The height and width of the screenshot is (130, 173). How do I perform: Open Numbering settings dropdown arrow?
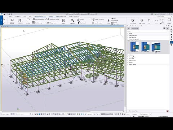pyautogui.click(x=60, y=19)
